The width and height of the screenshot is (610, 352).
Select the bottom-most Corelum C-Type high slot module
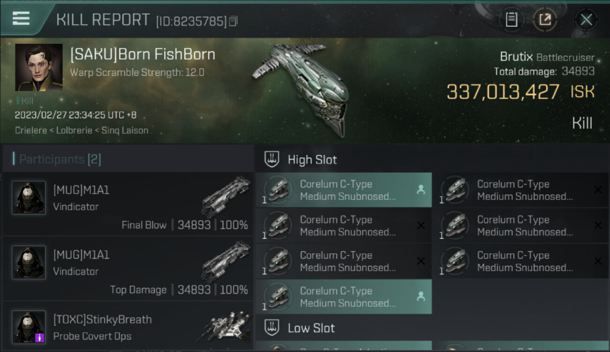click(343, 297)
